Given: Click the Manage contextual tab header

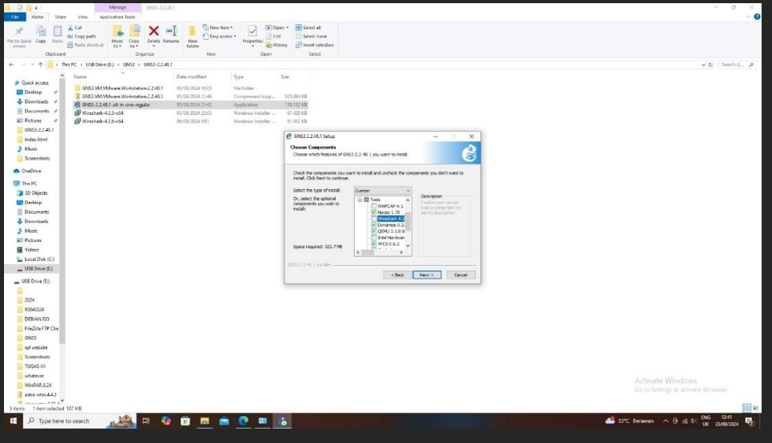Looking at the screenshot, I should tap(117, 7).
